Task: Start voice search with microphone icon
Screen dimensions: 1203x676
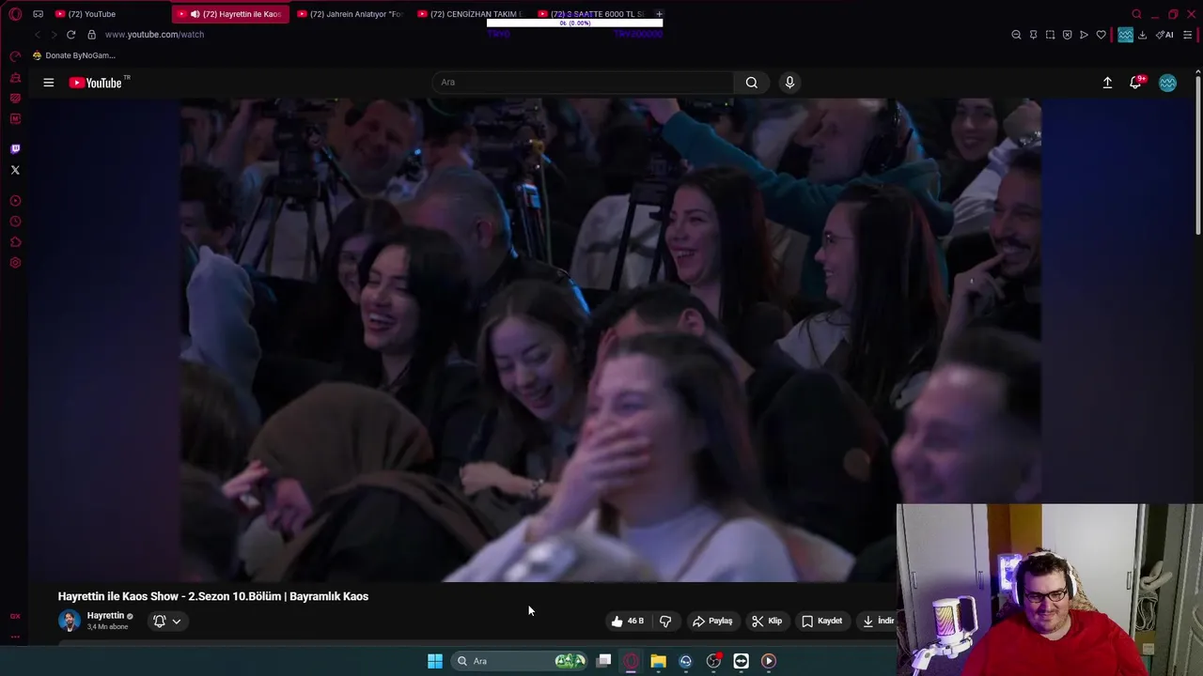Action: coord(789,83)
